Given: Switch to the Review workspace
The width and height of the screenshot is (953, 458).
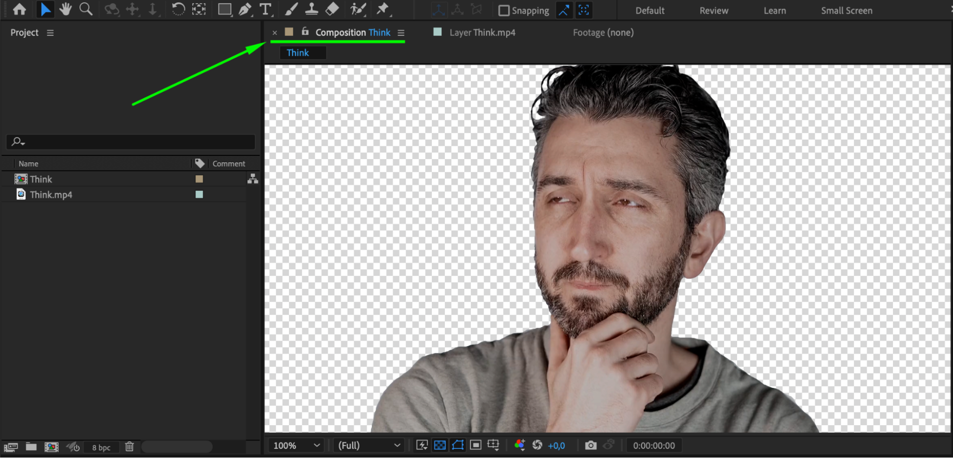Looking at the screenshot, I should click(x=713, y=10).
